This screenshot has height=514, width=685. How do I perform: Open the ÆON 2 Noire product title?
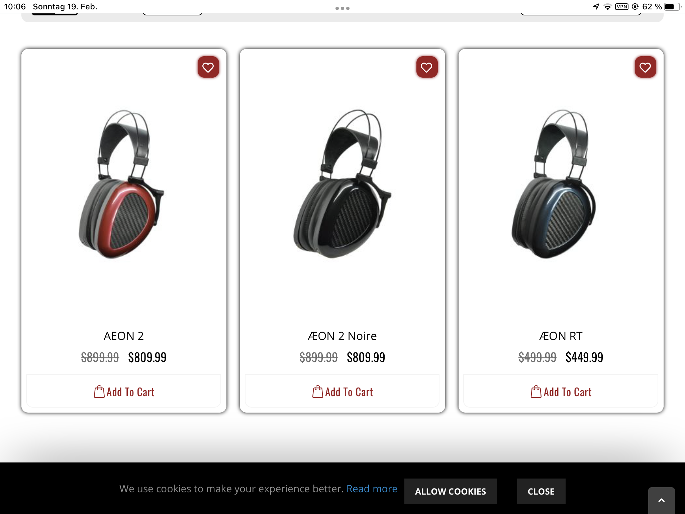[342, 336]
